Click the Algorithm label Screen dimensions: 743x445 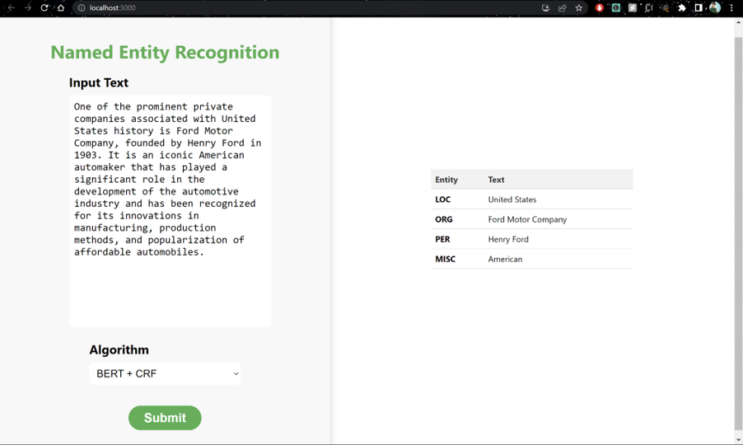pos(119,349)
